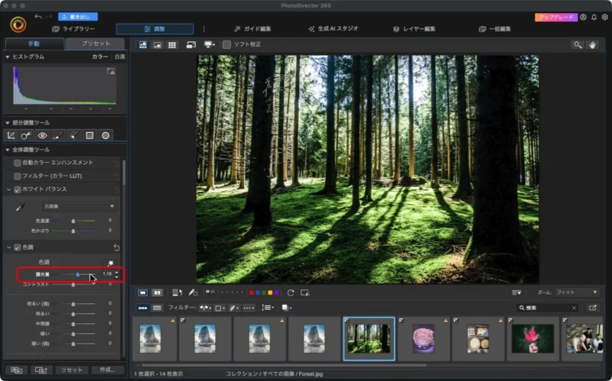Switch to the grid browser view mode
The width and height of the screenshot is (612, 381).
coord(172,45)
